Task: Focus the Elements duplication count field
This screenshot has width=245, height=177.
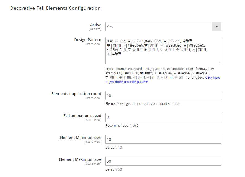Action: coord(163,96)
